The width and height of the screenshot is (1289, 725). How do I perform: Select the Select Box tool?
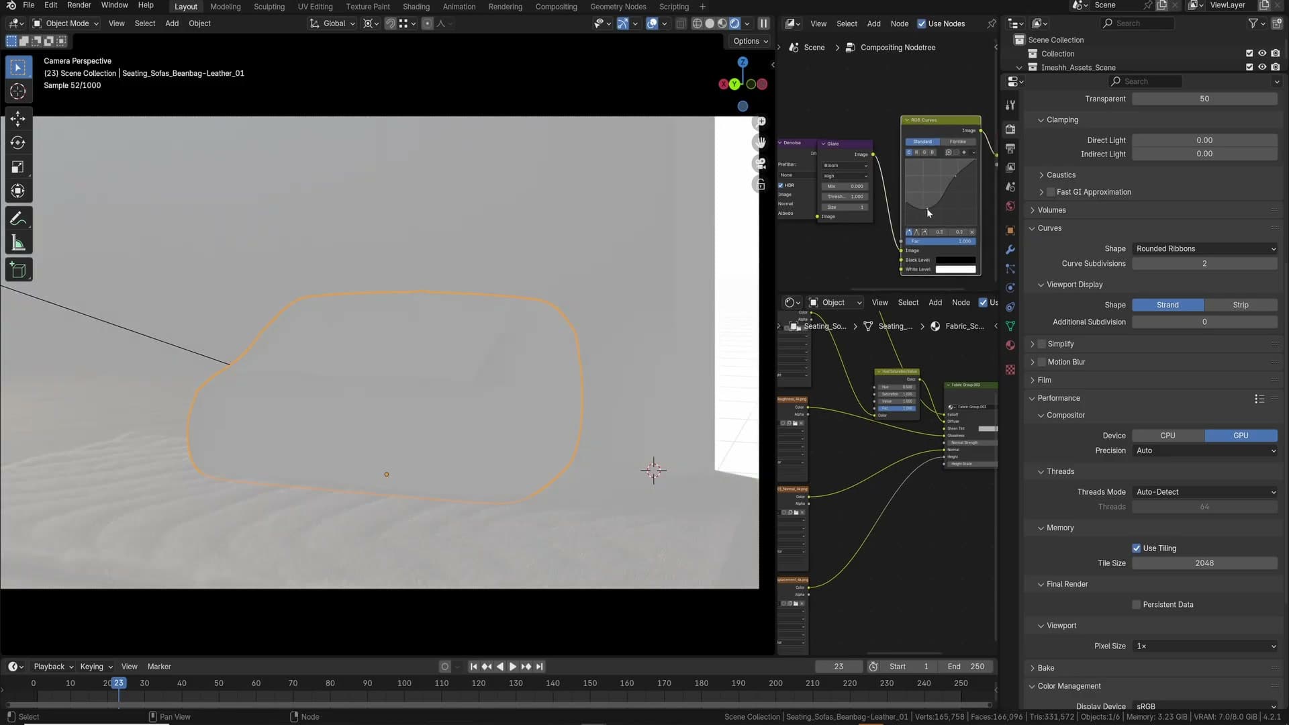(x=18, y=67)
